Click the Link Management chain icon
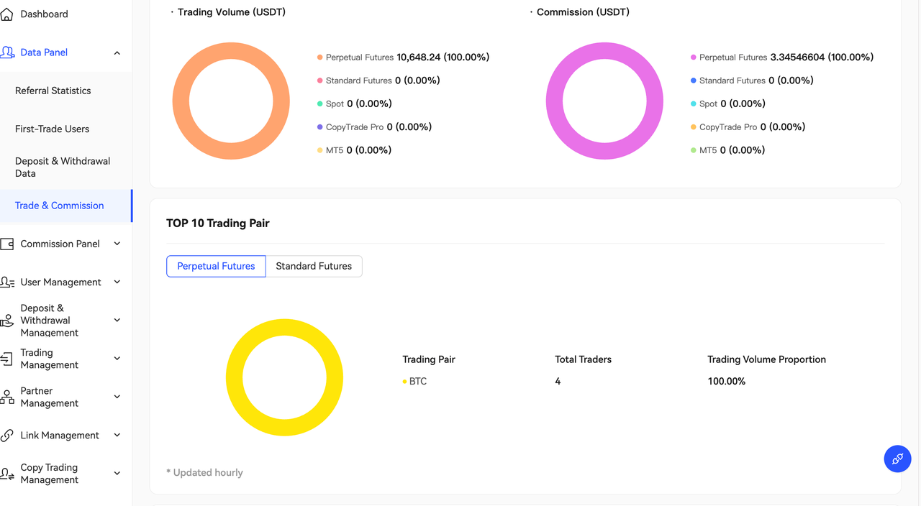921x506 pixels. (x=7, y=436)
